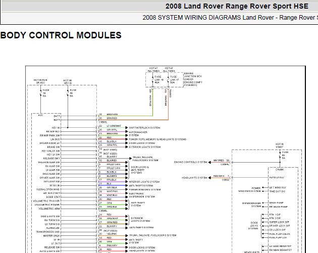Image resolution: width=318 pixels, height=253 pixels.
Task: Click the 'WASH PUMP' pin label
Action: (x=276, y=203)
